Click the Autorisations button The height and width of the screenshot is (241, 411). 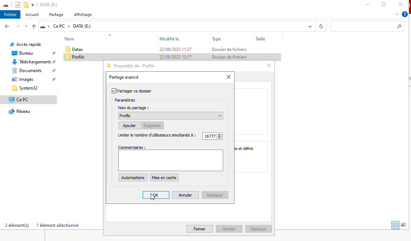(x=133, y=178)
